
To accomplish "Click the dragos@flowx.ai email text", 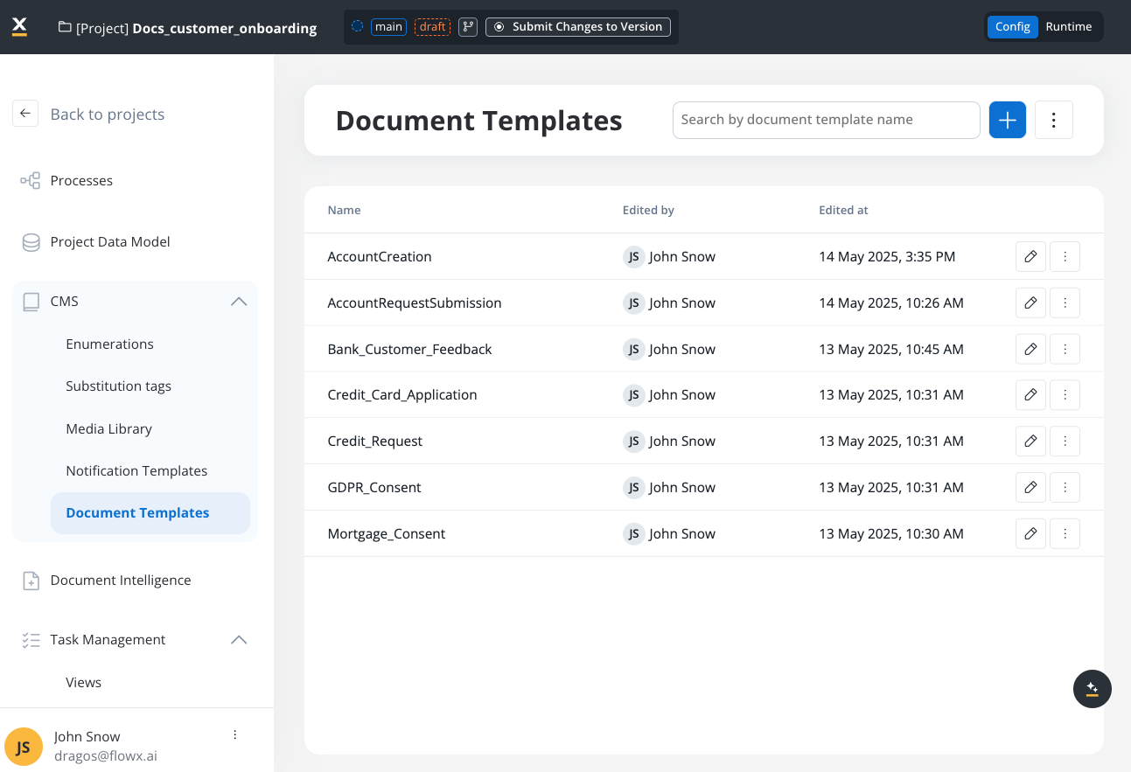I will tap(106, 756).
